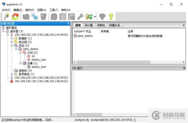188x123 pixels.
Task: Expand the 登录角色 (1) node
Action: (12, 74)
